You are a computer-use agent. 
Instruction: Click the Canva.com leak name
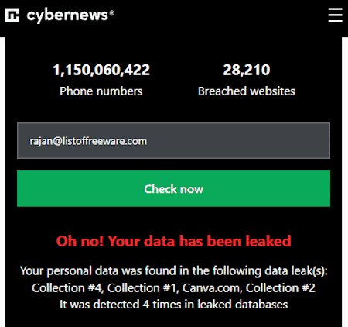coord(212,288)
